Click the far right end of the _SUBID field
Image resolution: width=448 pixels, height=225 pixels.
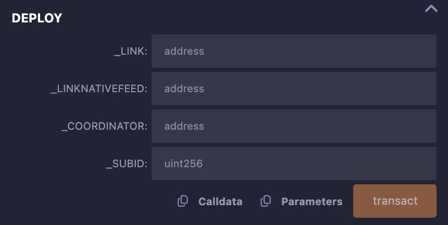(x=431, y=164)
